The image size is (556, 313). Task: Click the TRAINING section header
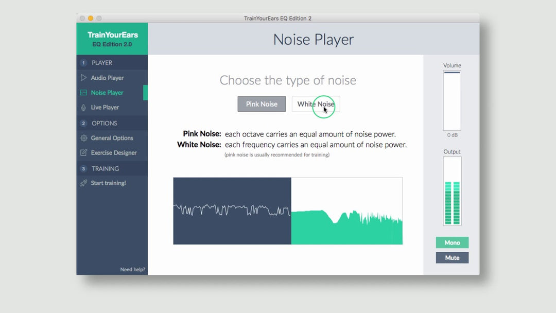(112, 168)
